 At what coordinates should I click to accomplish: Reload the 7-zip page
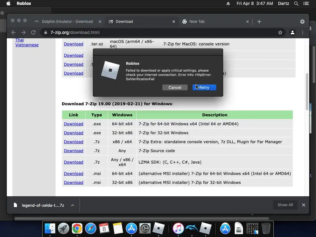click(33, 32)
